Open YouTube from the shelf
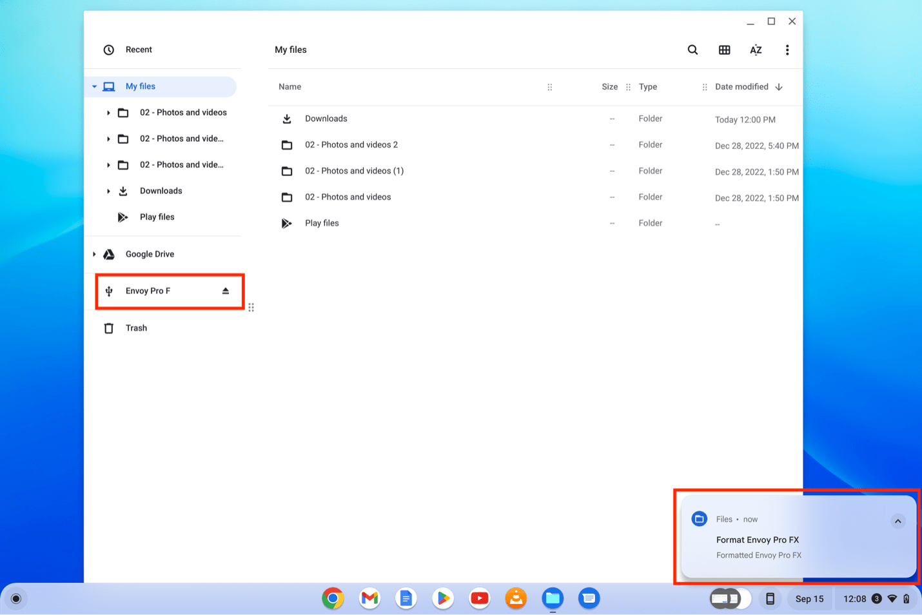Image resolution: width=922 pixels, height=615 pixels. coord(479,598)
